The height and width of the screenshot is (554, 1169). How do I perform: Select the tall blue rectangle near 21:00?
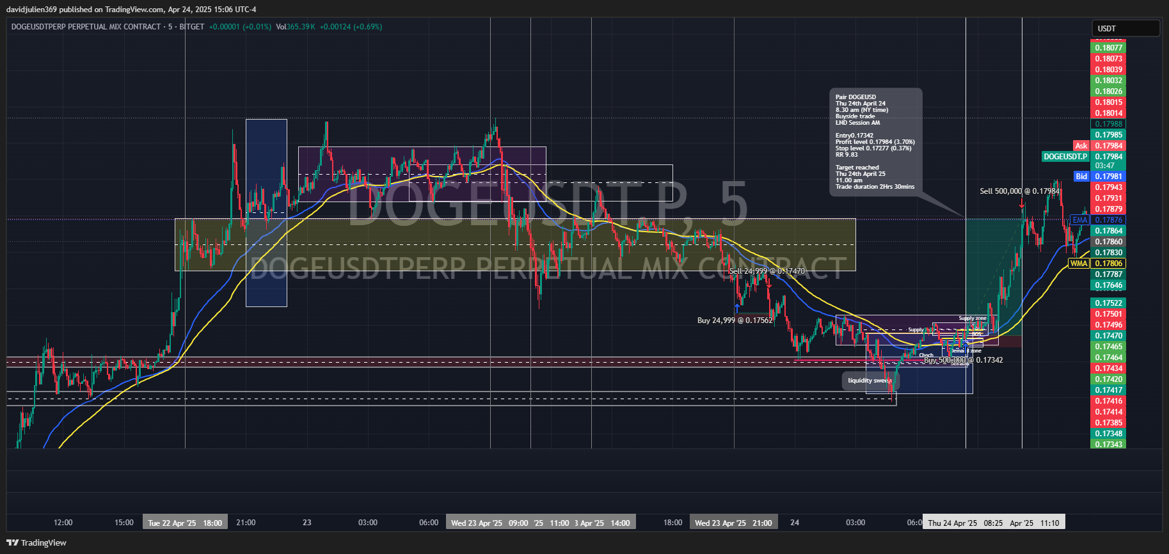point(266,212)
